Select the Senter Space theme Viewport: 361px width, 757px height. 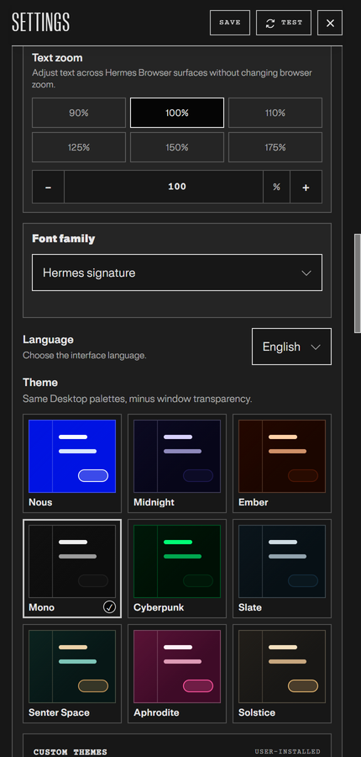click(72, 674)
